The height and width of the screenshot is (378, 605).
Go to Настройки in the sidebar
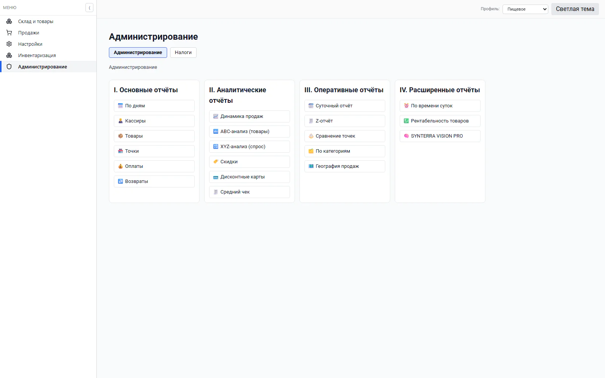click(48, 44)
